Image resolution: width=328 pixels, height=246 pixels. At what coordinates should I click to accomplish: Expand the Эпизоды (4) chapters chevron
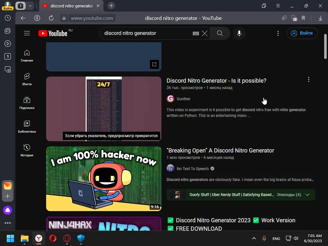click(x=307, y=195)
